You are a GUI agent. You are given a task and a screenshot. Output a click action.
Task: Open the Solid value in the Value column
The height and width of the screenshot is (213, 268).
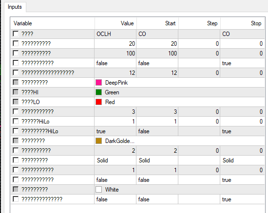115,160
